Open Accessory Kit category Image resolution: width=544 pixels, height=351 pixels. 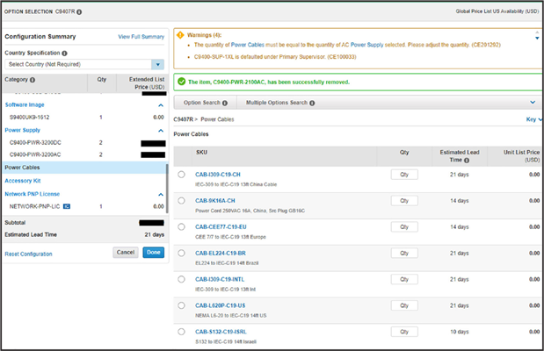pos(23,181)
